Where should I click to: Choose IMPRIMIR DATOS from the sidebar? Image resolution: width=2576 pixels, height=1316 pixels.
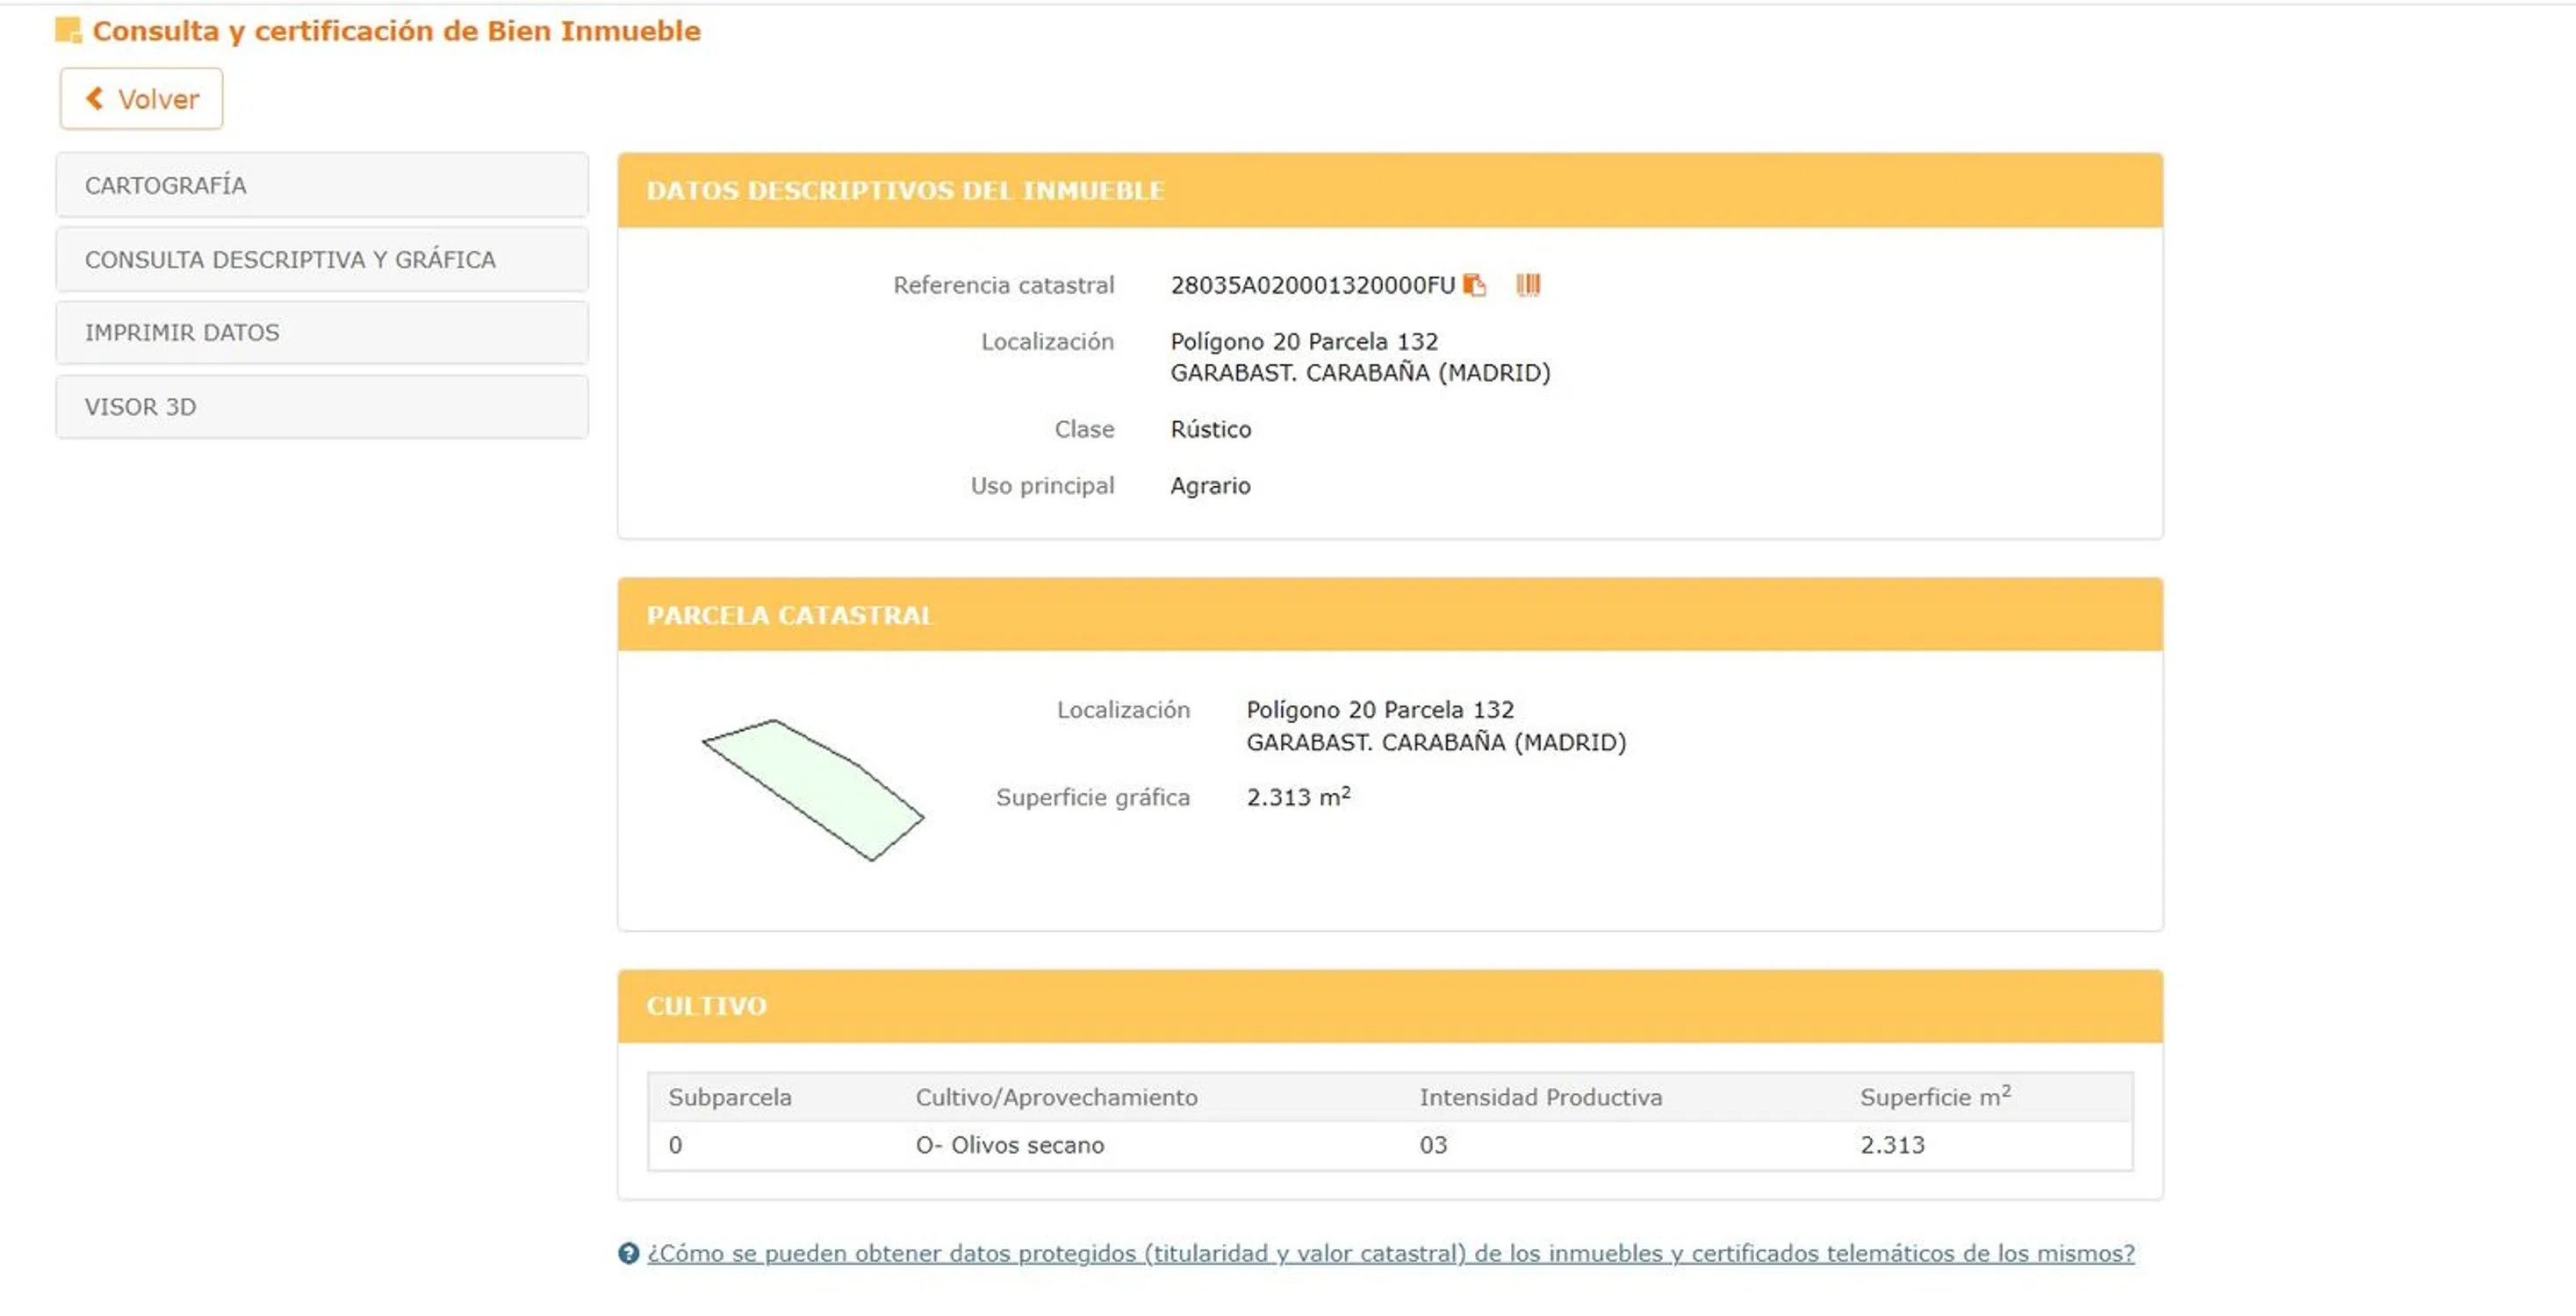[321, 332]
